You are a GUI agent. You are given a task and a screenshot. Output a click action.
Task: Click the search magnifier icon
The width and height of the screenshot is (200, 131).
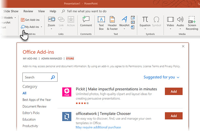(53, 77)
